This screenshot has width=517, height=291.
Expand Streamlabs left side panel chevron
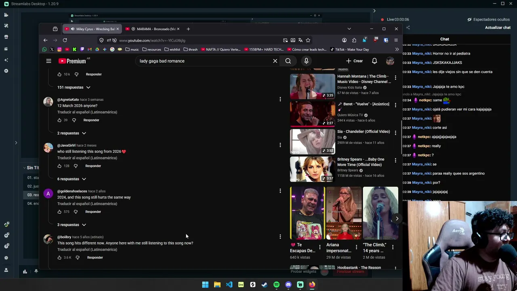(x=16, y=143)
